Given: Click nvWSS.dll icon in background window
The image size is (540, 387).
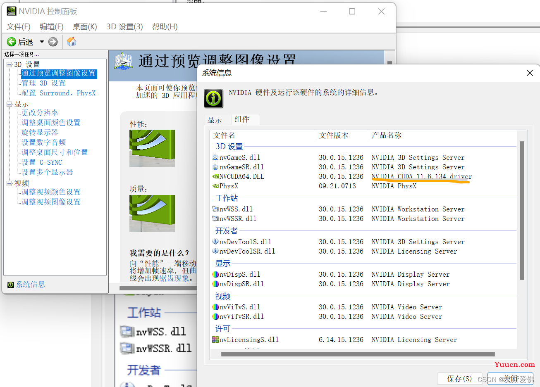Looking at the screenshot, I should (127, 331).
